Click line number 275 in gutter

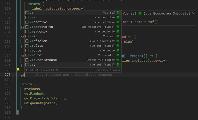[x=7, y=84]
